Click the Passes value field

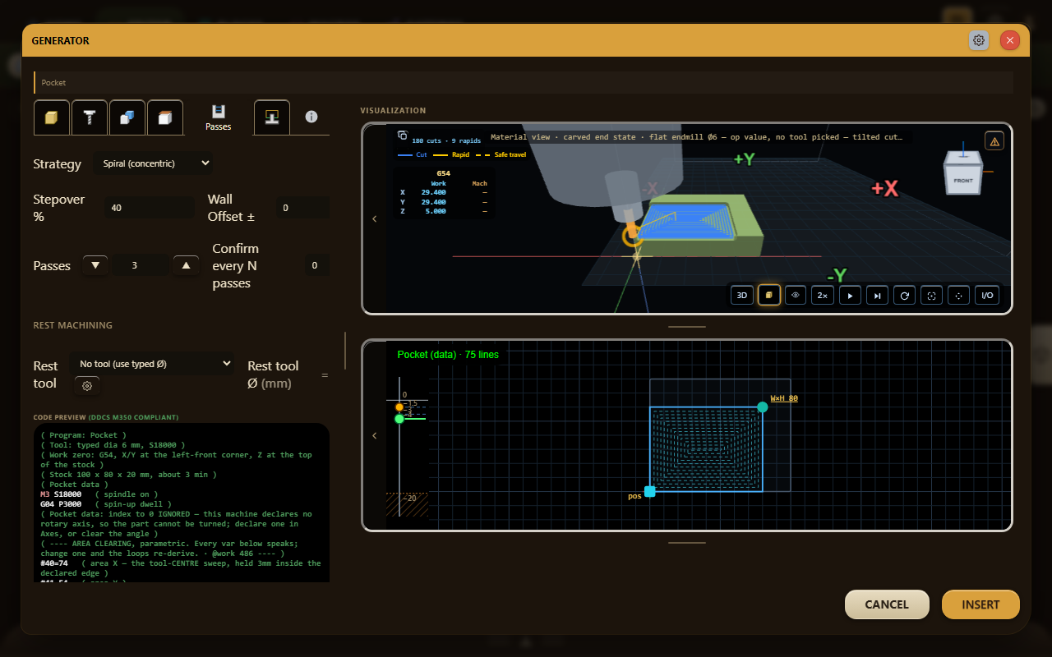pyautogui.click(x=141, y=265)
